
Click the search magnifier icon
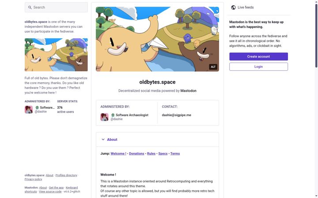pyautogui.click(x=30, y=7)
